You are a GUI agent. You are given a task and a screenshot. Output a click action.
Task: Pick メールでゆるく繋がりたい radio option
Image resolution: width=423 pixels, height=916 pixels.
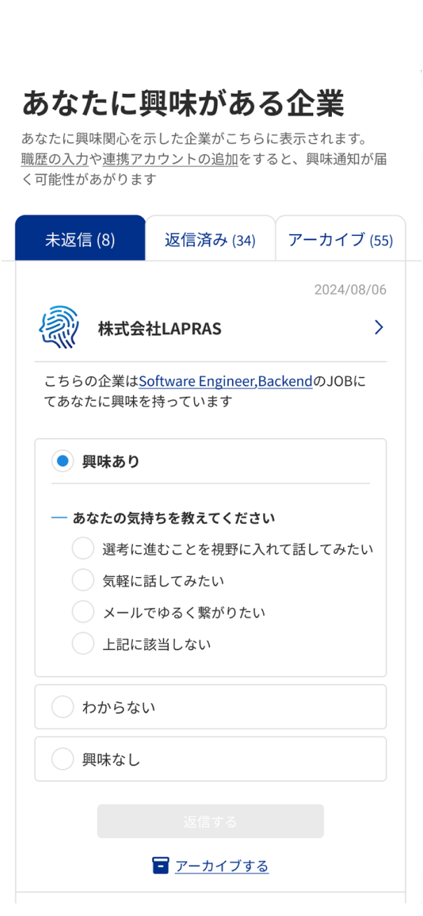click(x=83, y=612)
